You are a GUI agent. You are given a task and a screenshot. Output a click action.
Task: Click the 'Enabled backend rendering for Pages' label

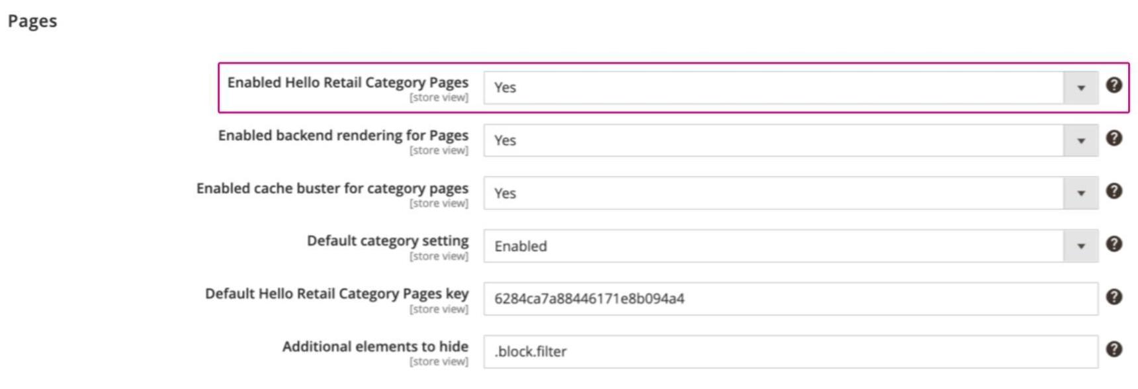point(343,136)
